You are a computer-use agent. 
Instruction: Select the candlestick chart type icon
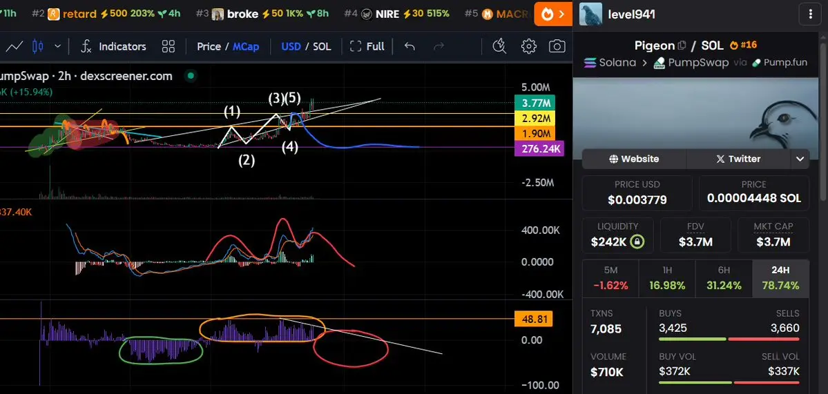[x=37, y=46]
